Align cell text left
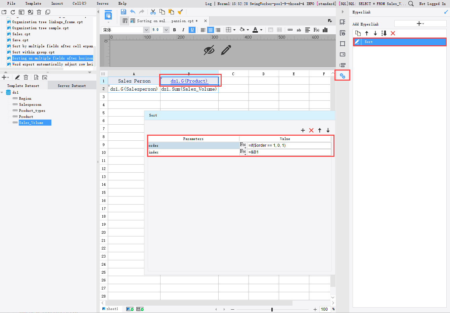 203,30
